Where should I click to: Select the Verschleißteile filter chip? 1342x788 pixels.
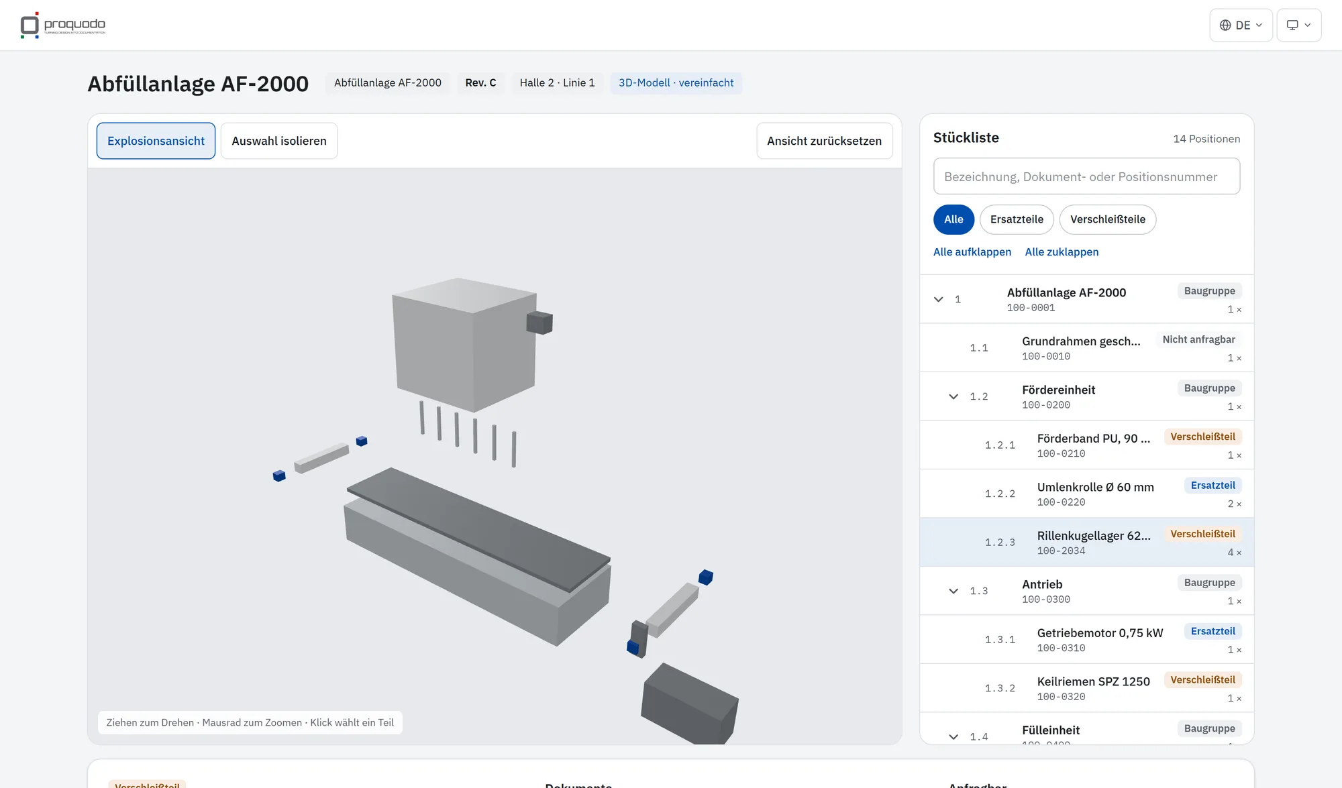tap(1108, 219)
